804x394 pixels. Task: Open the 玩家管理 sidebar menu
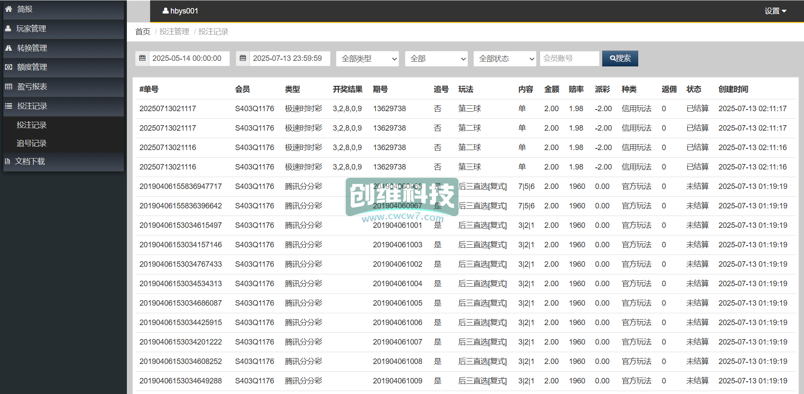(x=63, y=29)
